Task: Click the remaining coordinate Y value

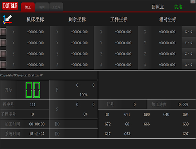Action: point(79,43)
